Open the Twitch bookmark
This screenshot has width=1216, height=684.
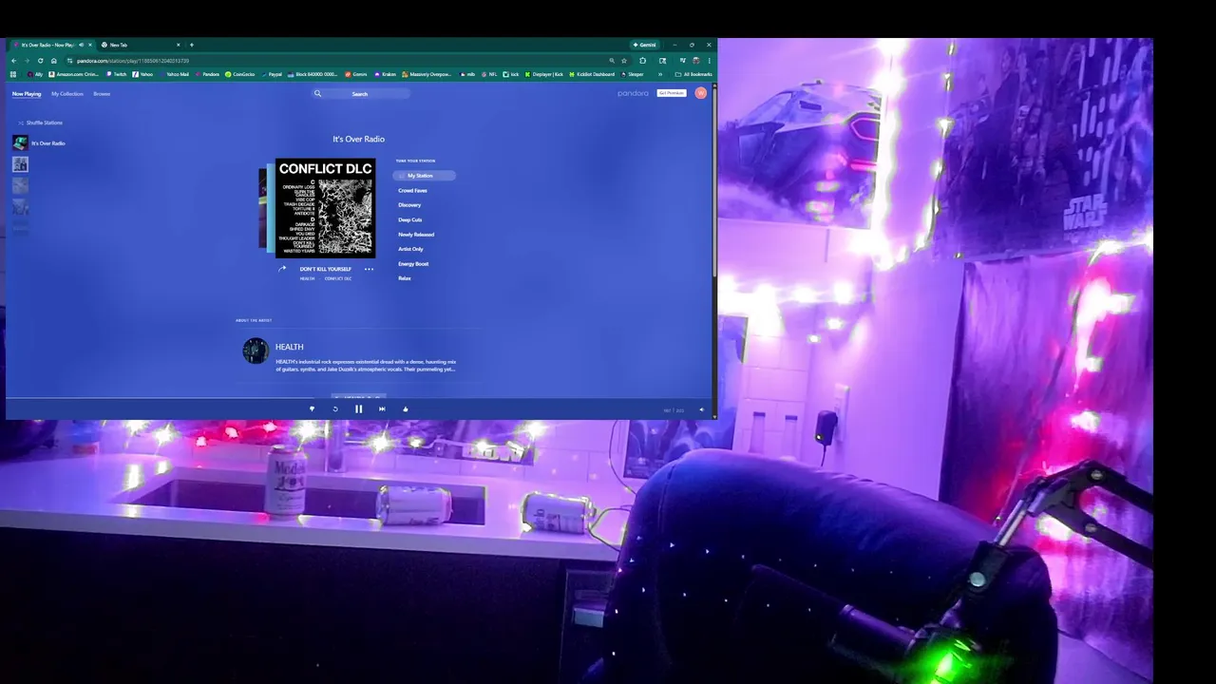click(117, 74)
